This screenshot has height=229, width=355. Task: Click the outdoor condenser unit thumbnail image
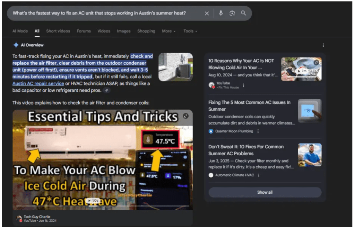175,67
